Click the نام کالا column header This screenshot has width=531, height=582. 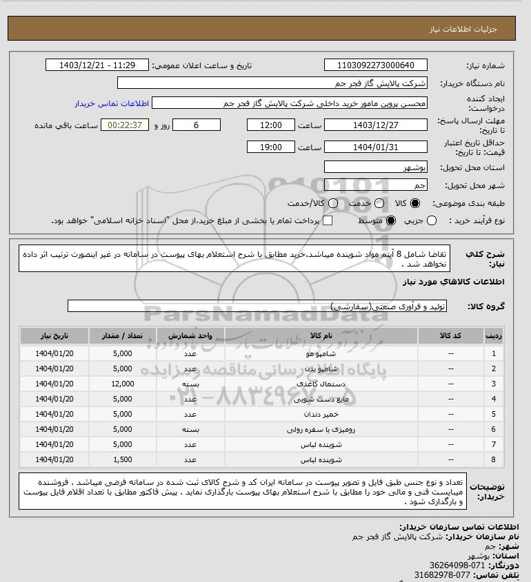coord(321,336)
